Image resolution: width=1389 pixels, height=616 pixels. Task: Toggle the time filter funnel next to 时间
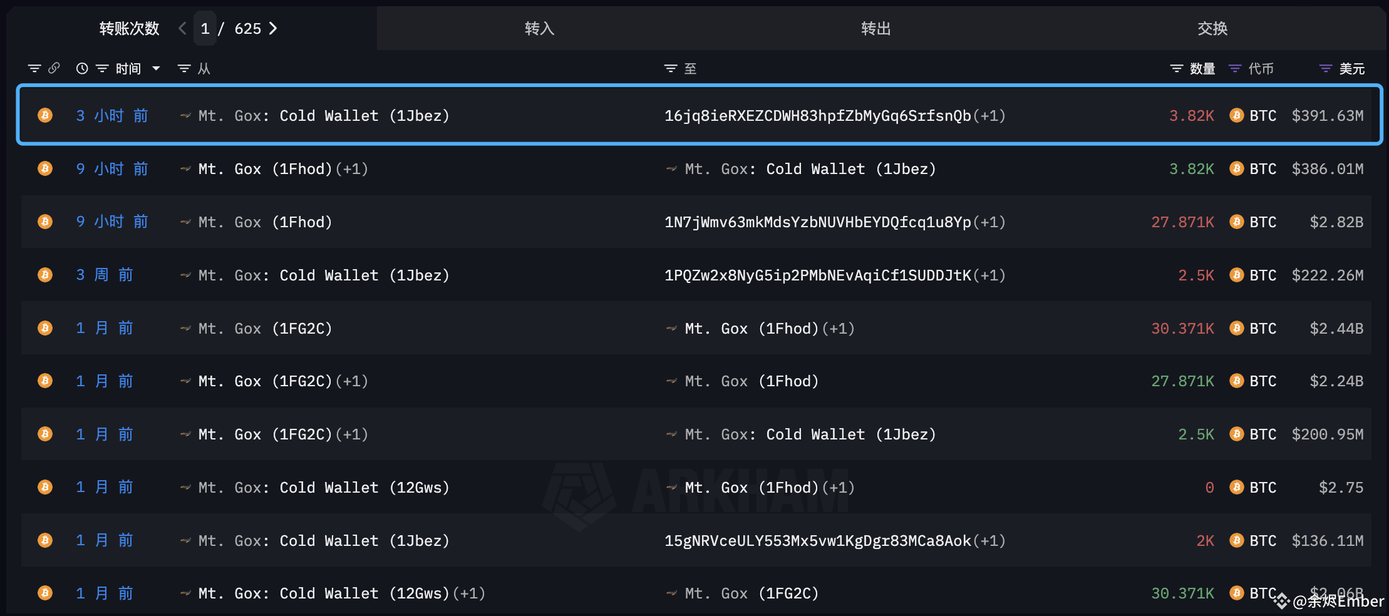[x=101, y=68]
